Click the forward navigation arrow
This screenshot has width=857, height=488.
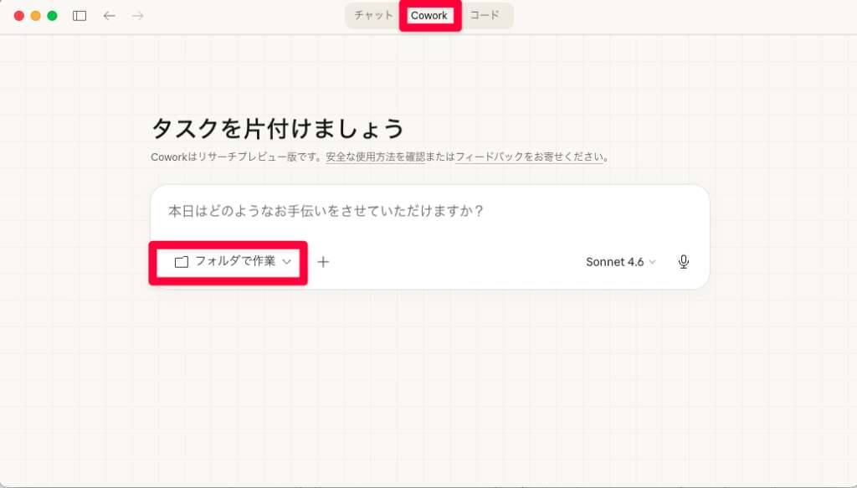136,15
